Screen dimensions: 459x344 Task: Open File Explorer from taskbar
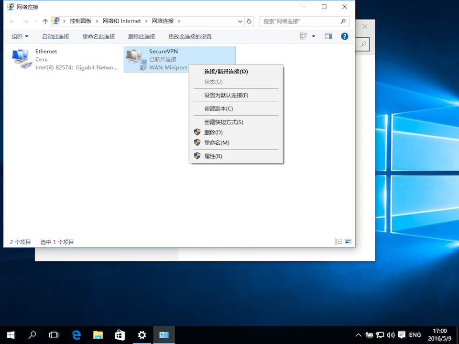(x=98, y=335)
